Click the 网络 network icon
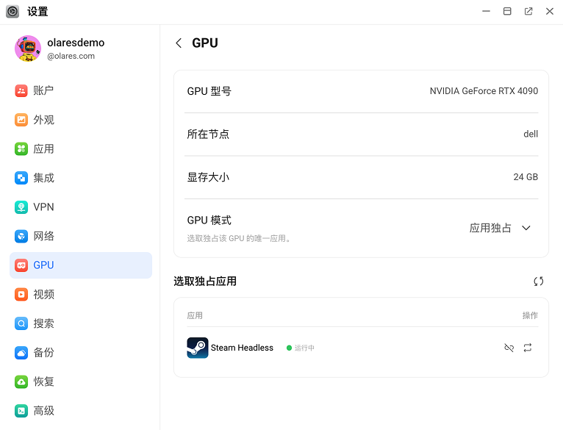 click(21, 236)
